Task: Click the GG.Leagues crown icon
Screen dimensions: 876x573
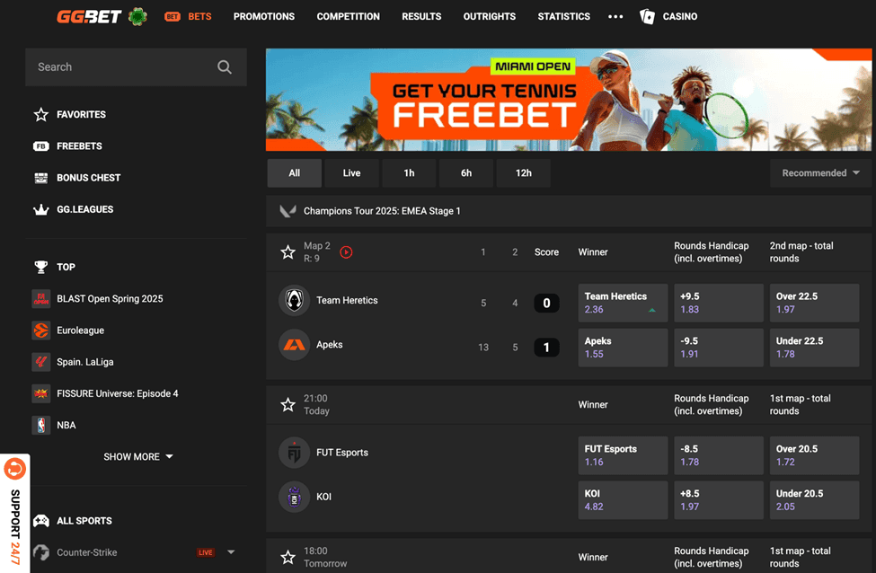Action: tap(40, 209)
